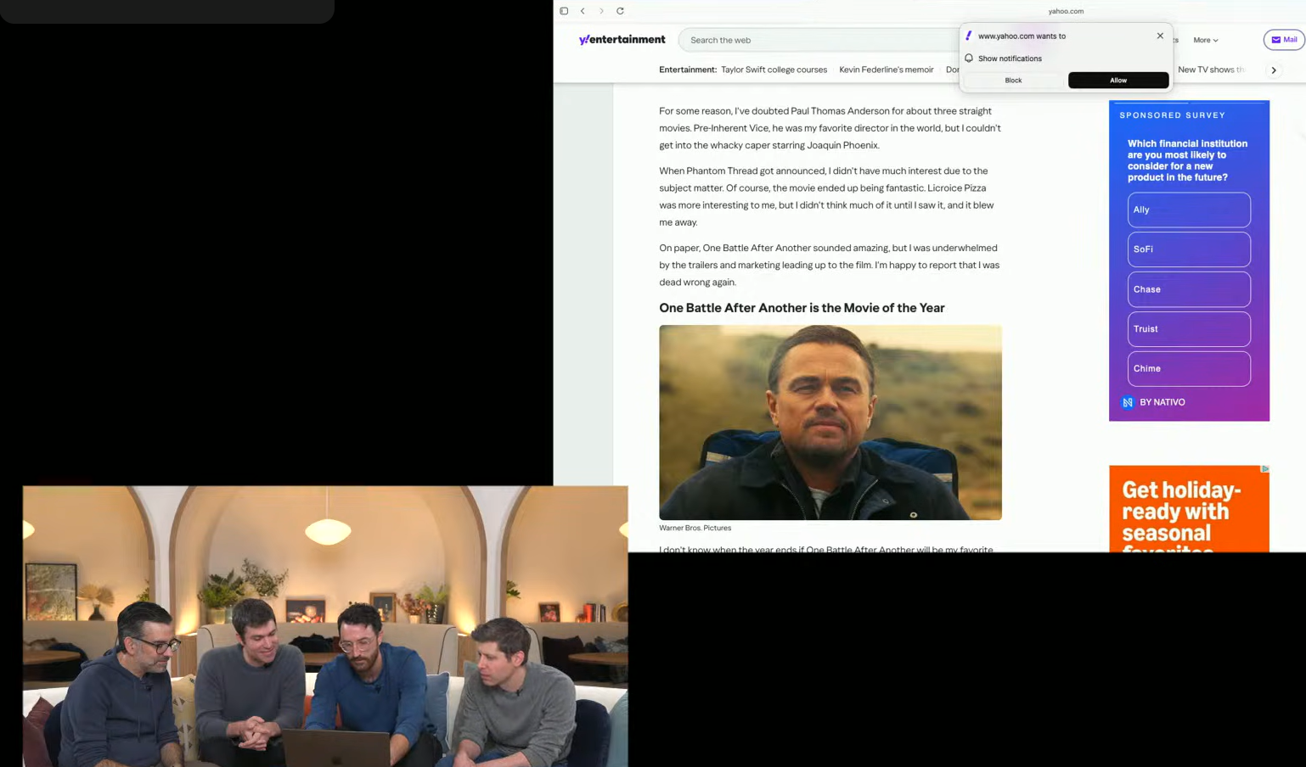The width and height of the screenshot is (1306, 767).
Task: Block notifications from yahoo.com
Action: (1013, 81)
